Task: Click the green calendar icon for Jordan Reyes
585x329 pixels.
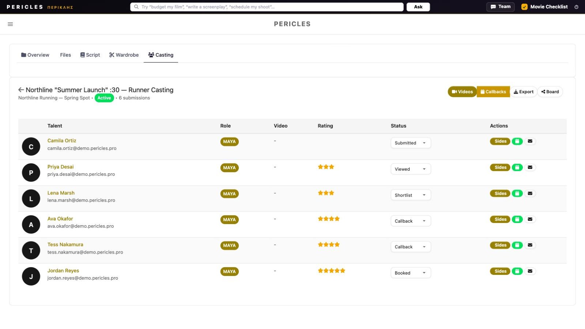Action: [x=517, y=271]
